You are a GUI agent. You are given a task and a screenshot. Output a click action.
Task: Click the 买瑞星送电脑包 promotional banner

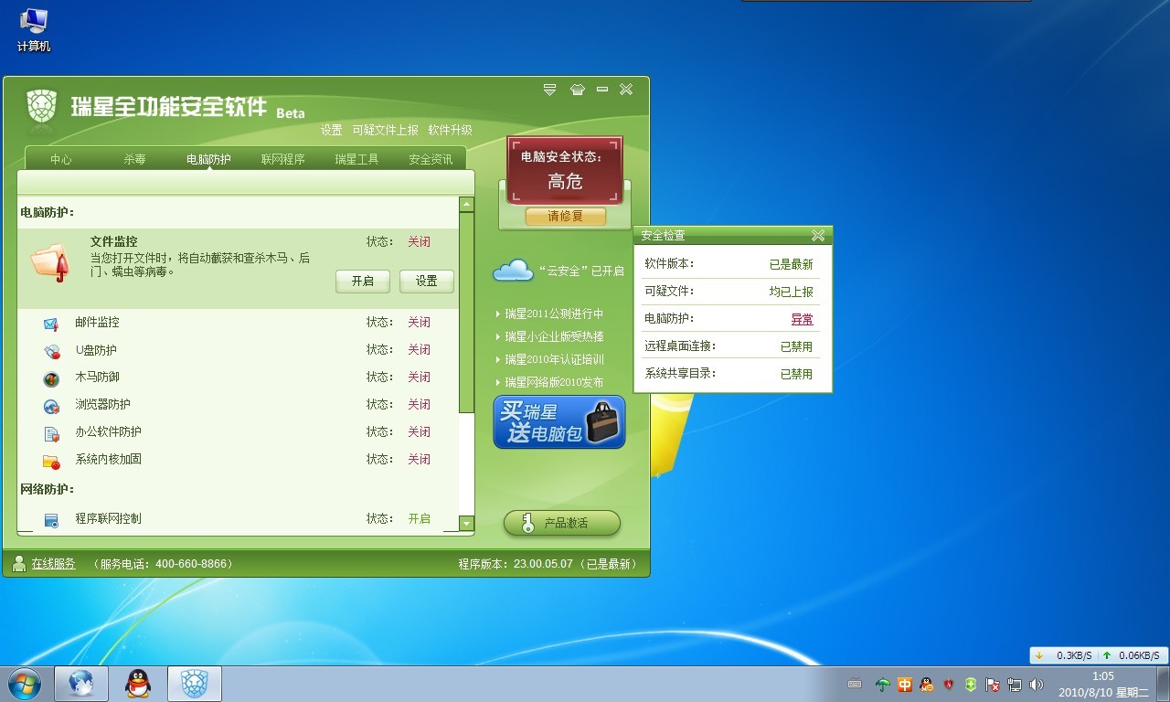click(559, 422)
